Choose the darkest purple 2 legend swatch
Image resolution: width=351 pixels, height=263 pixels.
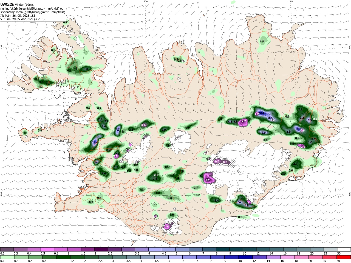pyautogui.click(x=101, y=250)
